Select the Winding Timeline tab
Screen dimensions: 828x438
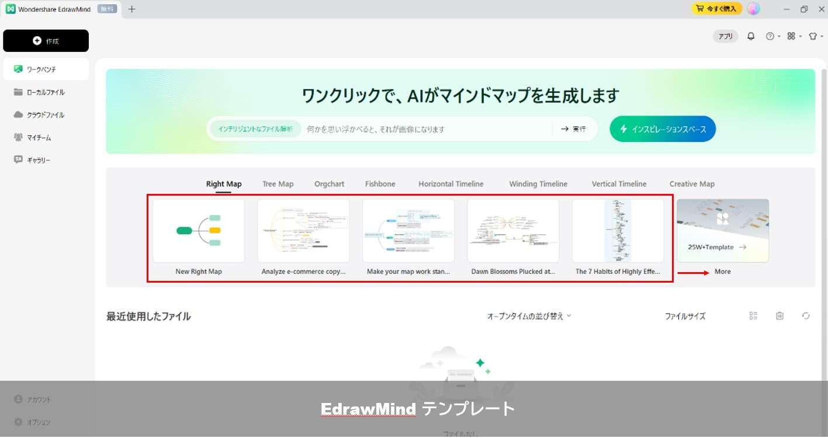coord(538,184)
